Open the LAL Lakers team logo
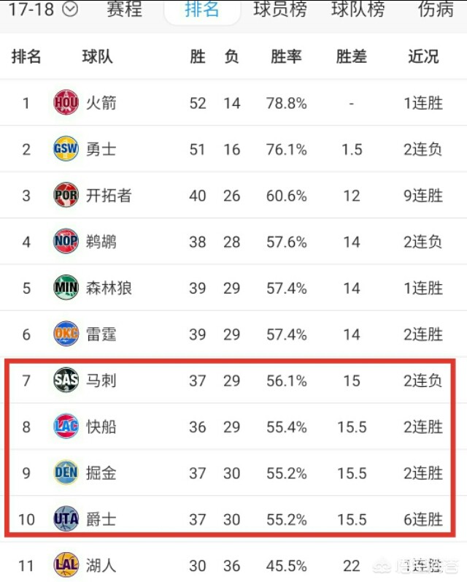Image resolution: width=467 pixels, height=582 pixels. (x=66, y=565)
